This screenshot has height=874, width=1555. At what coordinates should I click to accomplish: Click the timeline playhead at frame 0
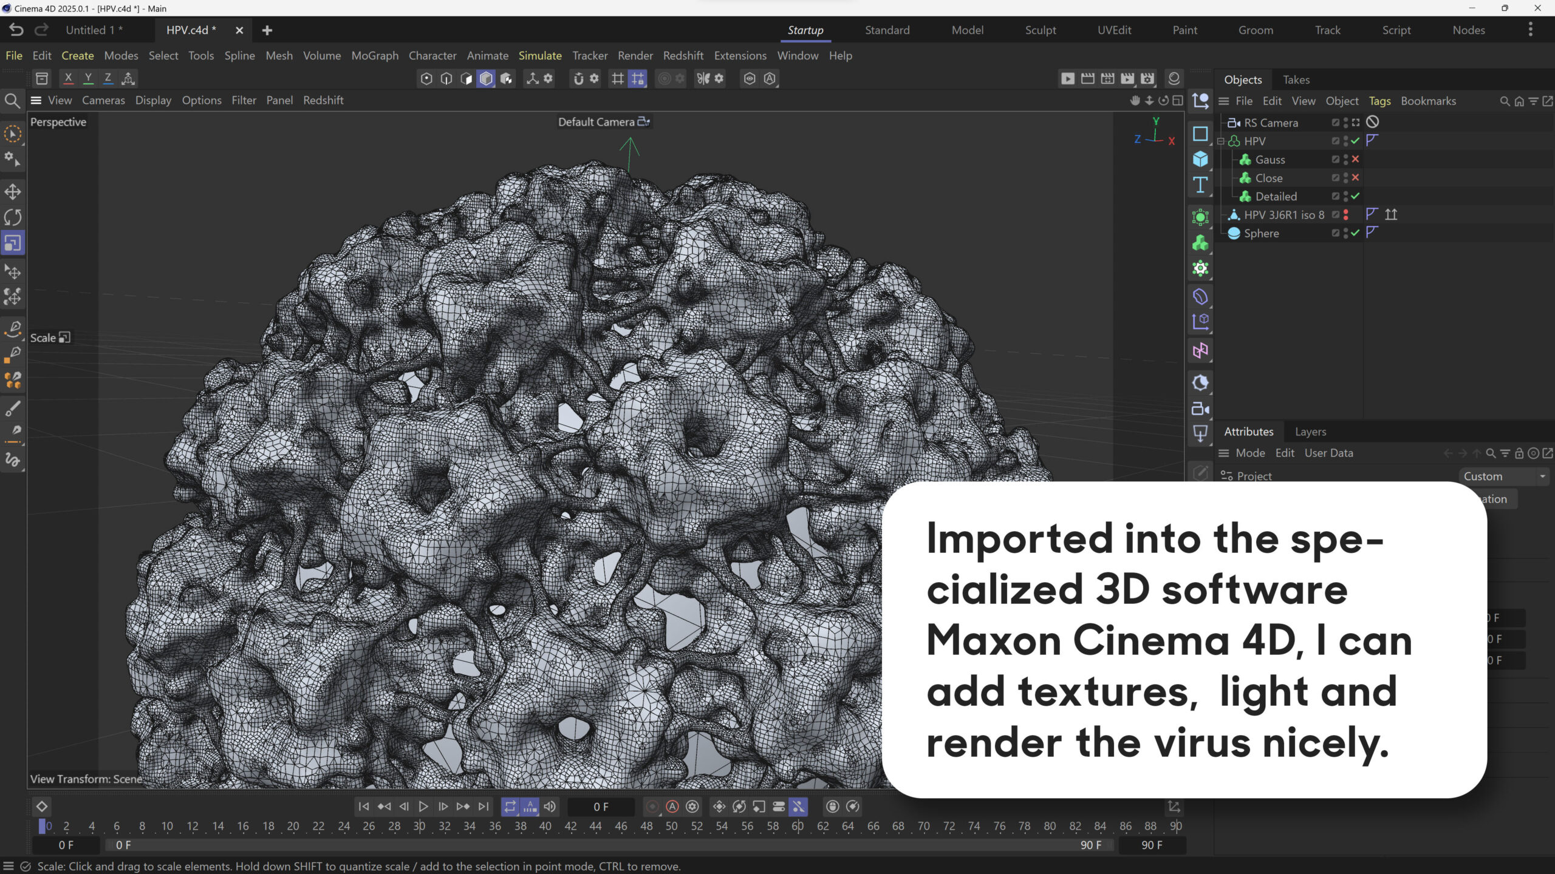pyautogui.click(x=42, y=826)
